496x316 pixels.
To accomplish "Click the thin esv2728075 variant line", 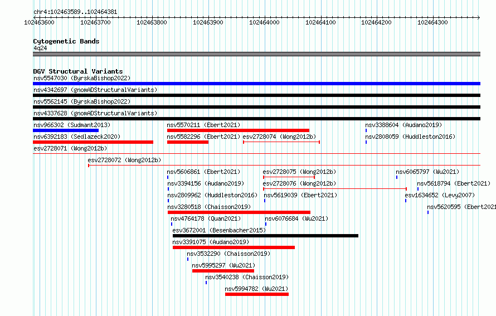I will pos(289,177).
